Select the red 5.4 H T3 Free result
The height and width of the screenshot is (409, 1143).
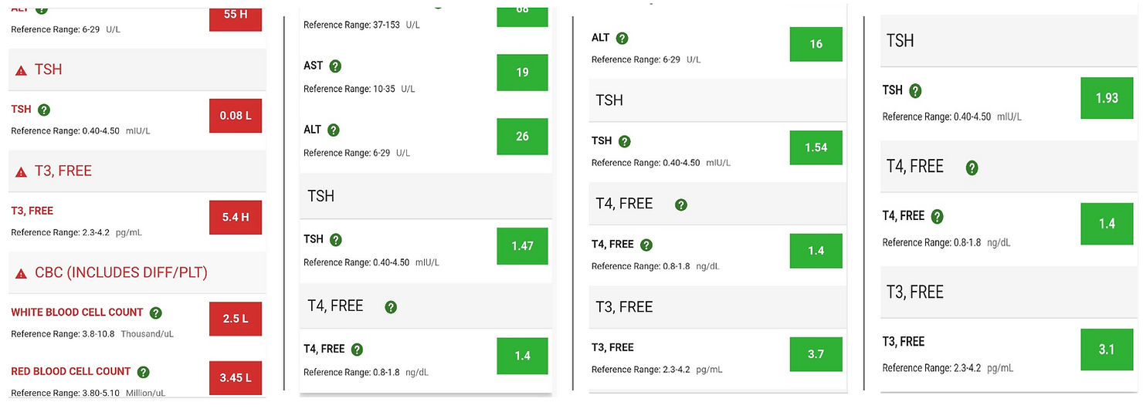coord(236,217)
